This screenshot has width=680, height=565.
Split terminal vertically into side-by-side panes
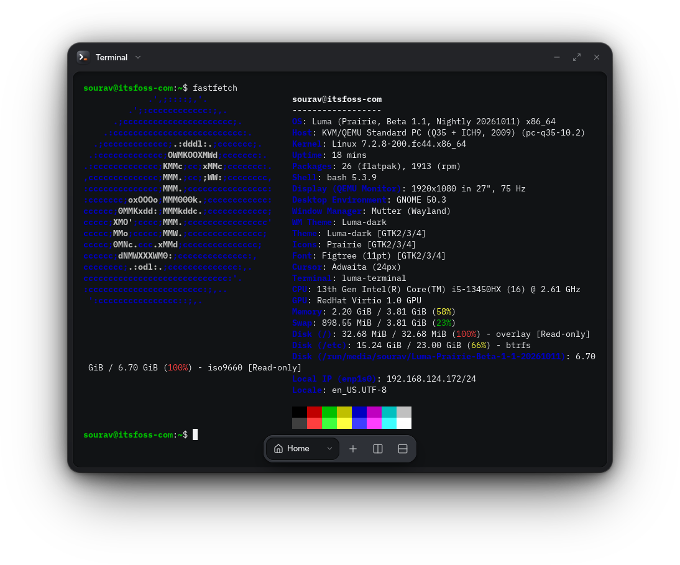378,449
